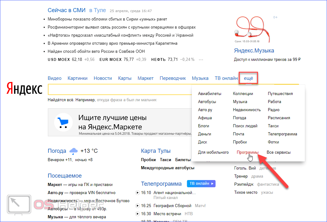Click the weather cloud icon
This screenshot has width=327, height=222.
tap(73, 151)
